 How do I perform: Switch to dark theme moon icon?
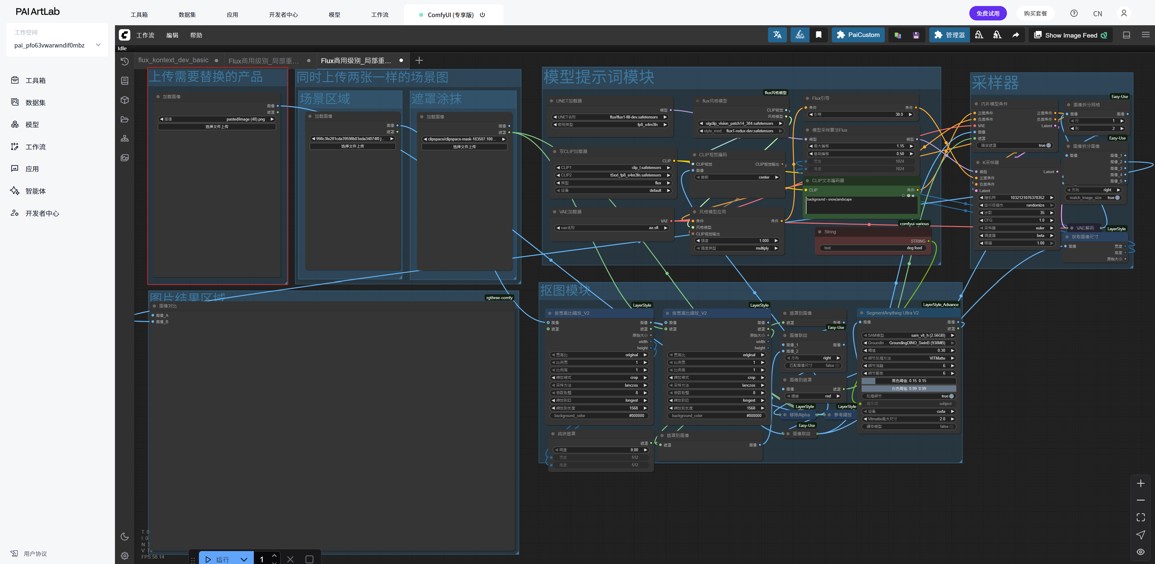point(125,536)
